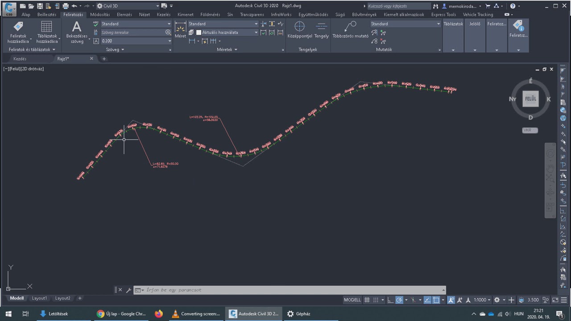Open the text style Standard dropdown
The width and height of the screenshot is (571, 321).
point(169,24)
